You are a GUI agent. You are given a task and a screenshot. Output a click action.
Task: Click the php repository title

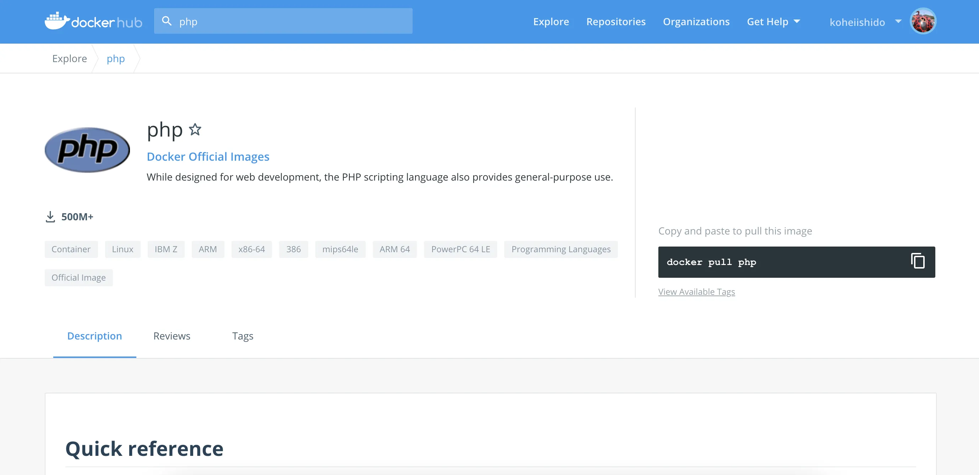(164, 130)
